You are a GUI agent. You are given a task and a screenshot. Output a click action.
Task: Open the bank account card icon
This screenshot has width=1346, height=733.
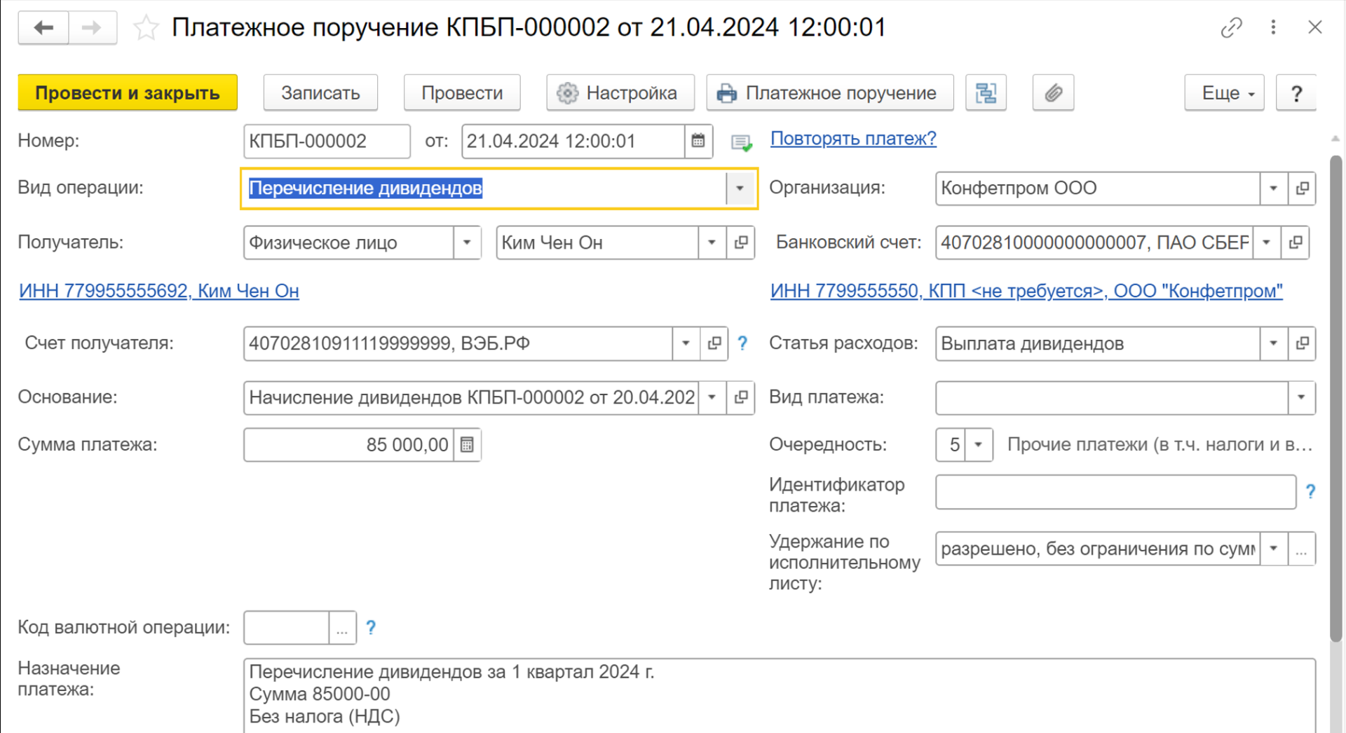click(x=1296, y=242)
